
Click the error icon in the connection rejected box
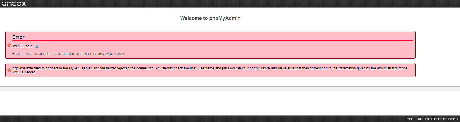pos(9,70)
